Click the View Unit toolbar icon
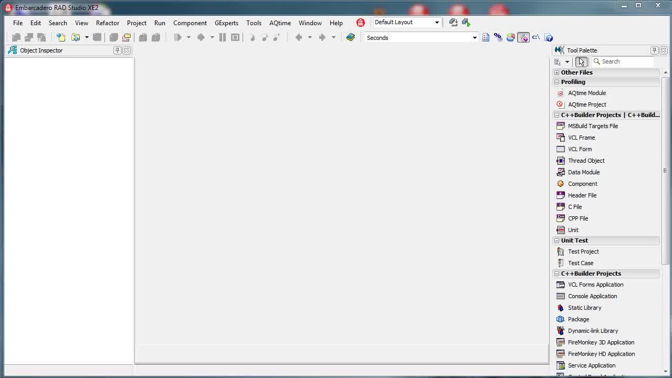 pyautogui.click(x=16, y=37)
